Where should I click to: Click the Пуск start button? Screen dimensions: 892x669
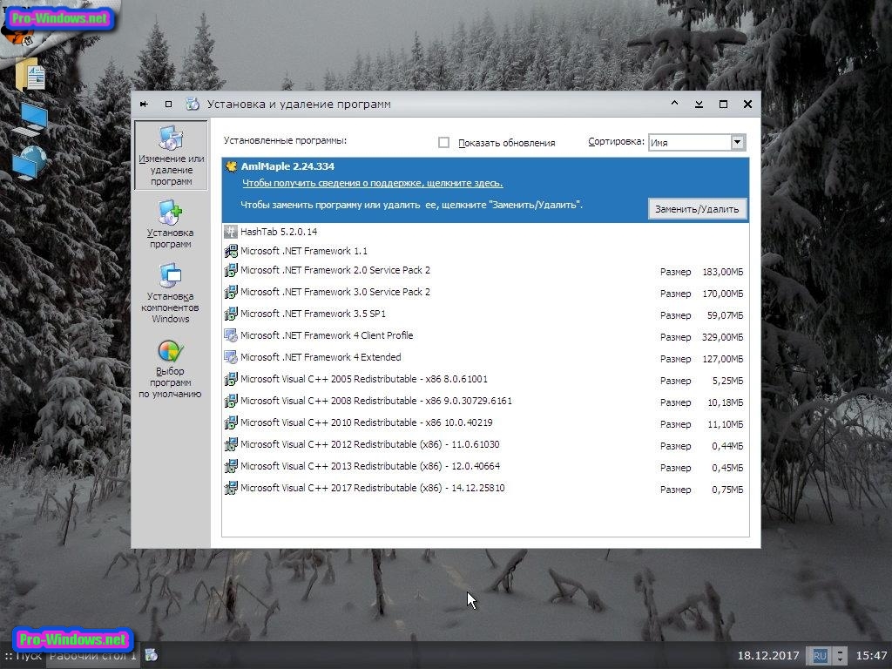[x=24, y=656]
